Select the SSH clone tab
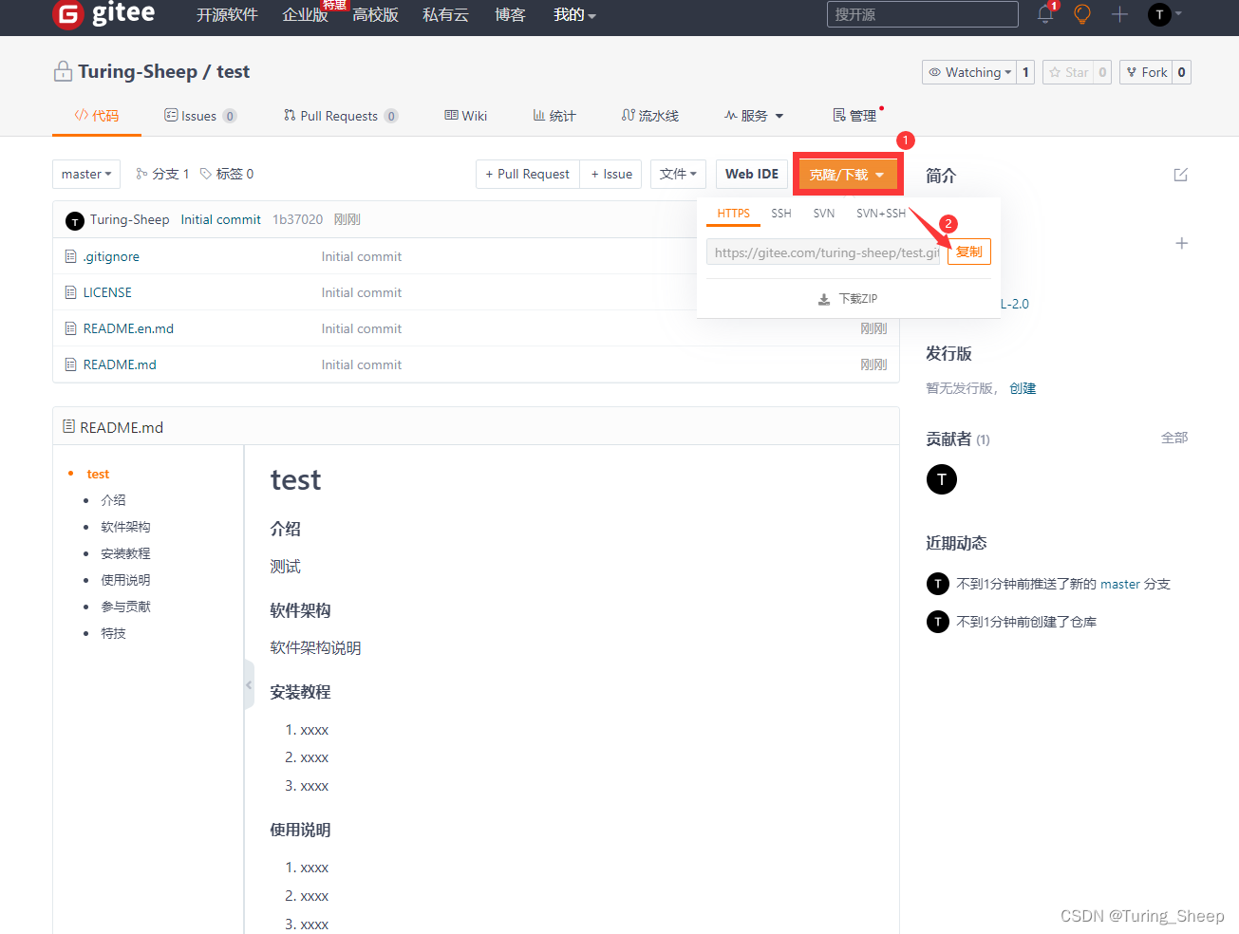This screenshot has width=1239, height=934. 780,214
